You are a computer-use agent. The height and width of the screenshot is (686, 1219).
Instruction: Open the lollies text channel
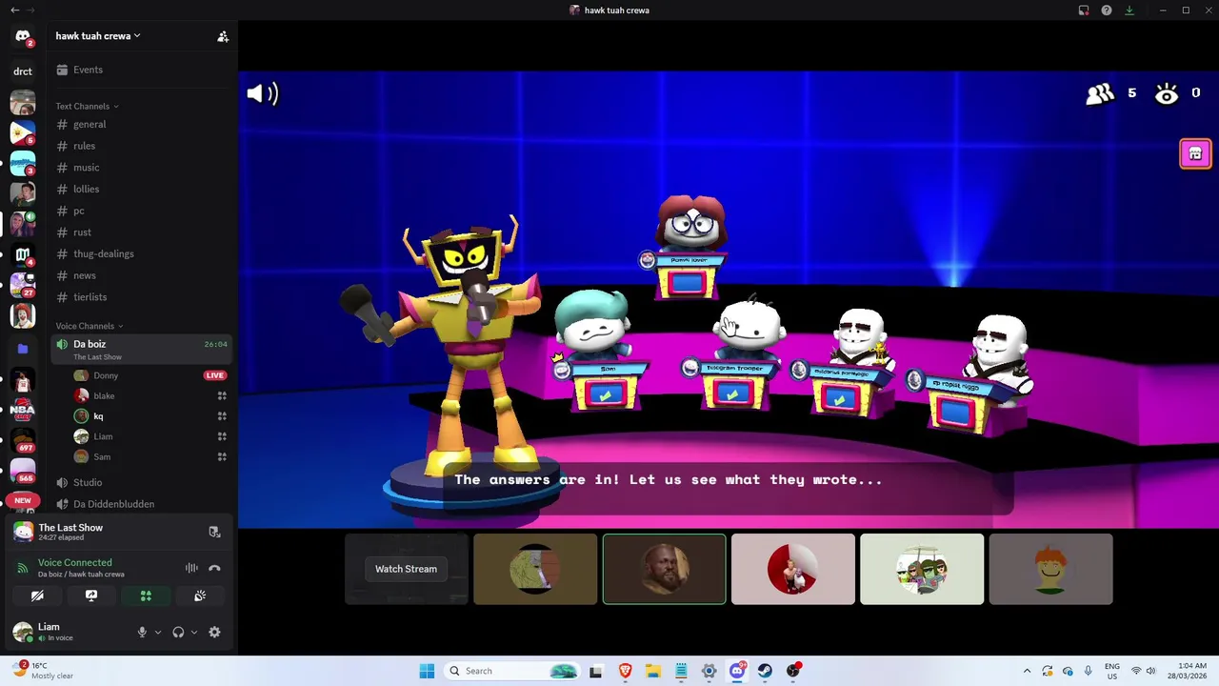click(x=143, y=189)
